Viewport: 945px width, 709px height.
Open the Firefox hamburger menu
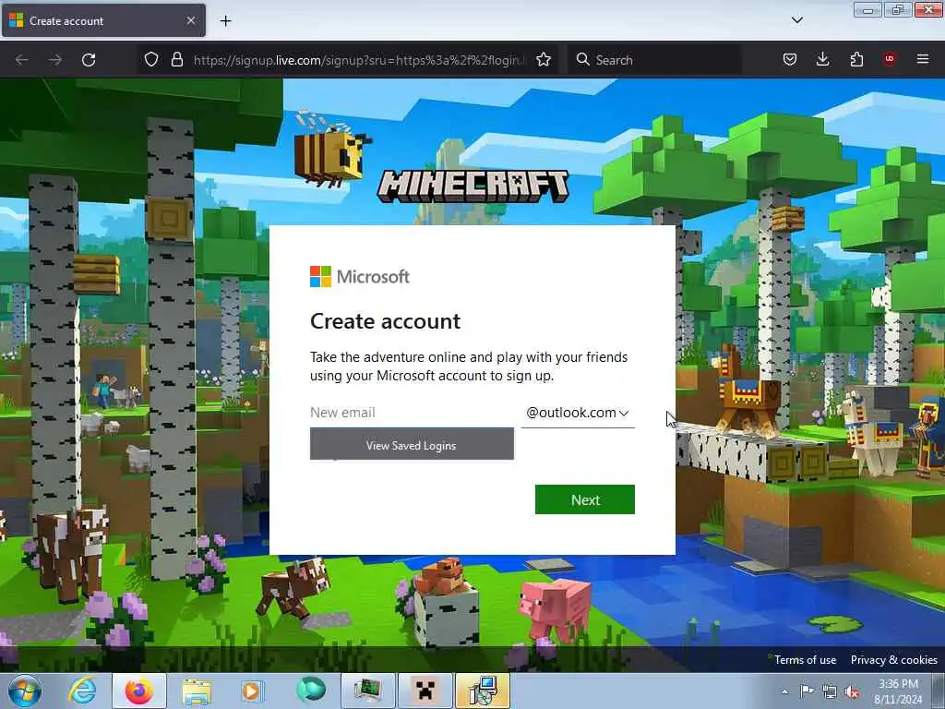[923, 59]
